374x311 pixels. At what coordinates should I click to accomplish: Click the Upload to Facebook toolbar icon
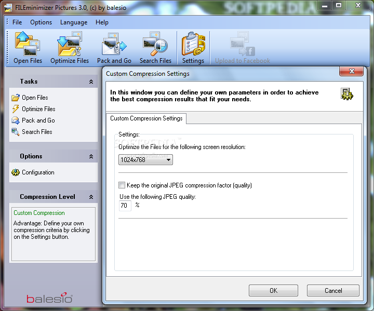pos(243,44)
